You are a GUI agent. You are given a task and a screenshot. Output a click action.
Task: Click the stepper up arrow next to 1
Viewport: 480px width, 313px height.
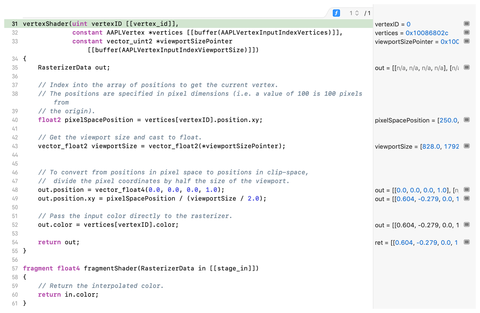pos(358,12)
